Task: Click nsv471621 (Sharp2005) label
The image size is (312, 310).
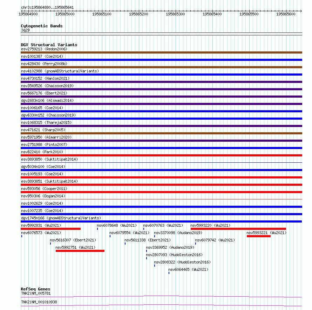Action: [x=43, y=130]
